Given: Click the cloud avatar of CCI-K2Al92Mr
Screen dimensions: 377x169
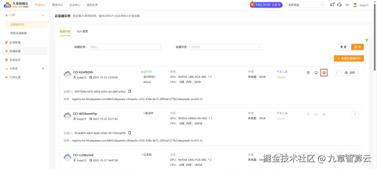Looking at the screenshot, I should pyautogui.click(x=67, y=75).
